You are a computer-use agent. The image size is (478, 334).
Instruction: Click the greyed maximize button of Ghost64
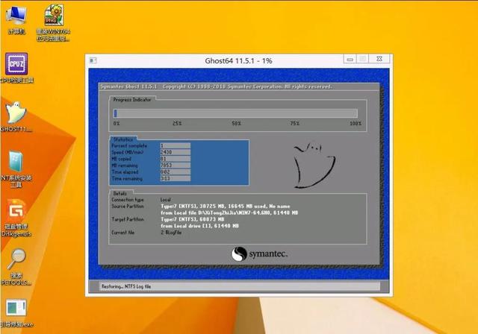pyautogui.click(x=362, y=59)
